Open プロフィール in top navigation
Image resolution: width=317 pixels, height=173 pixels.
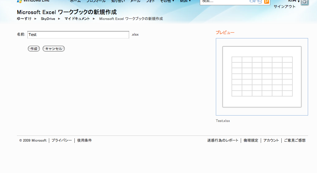96,1
